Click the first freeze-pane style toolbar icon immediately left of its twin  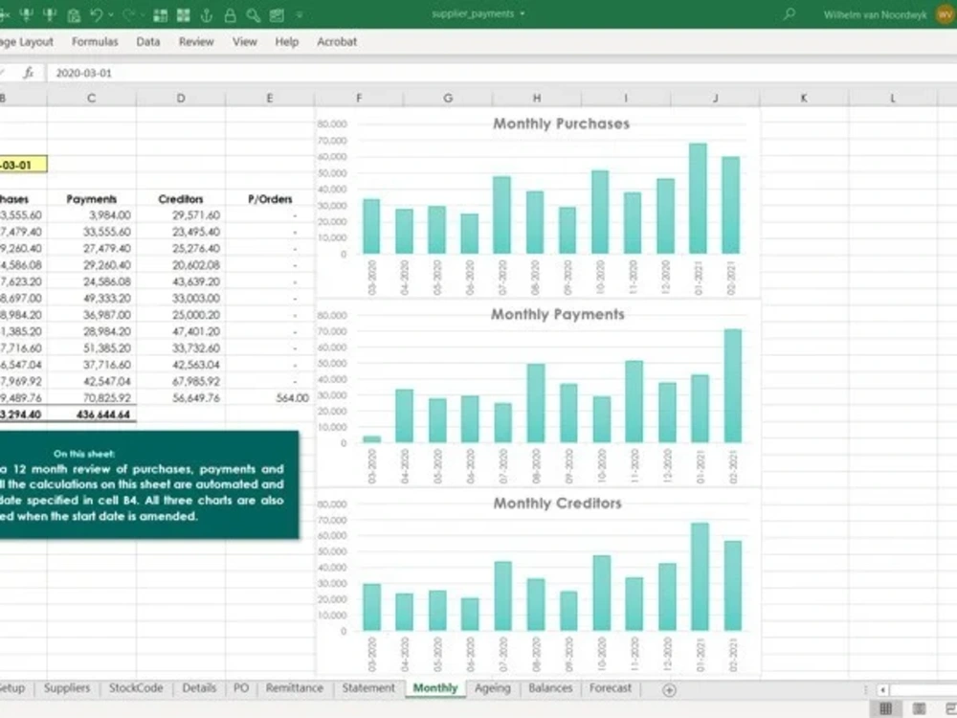pos(26,14)
